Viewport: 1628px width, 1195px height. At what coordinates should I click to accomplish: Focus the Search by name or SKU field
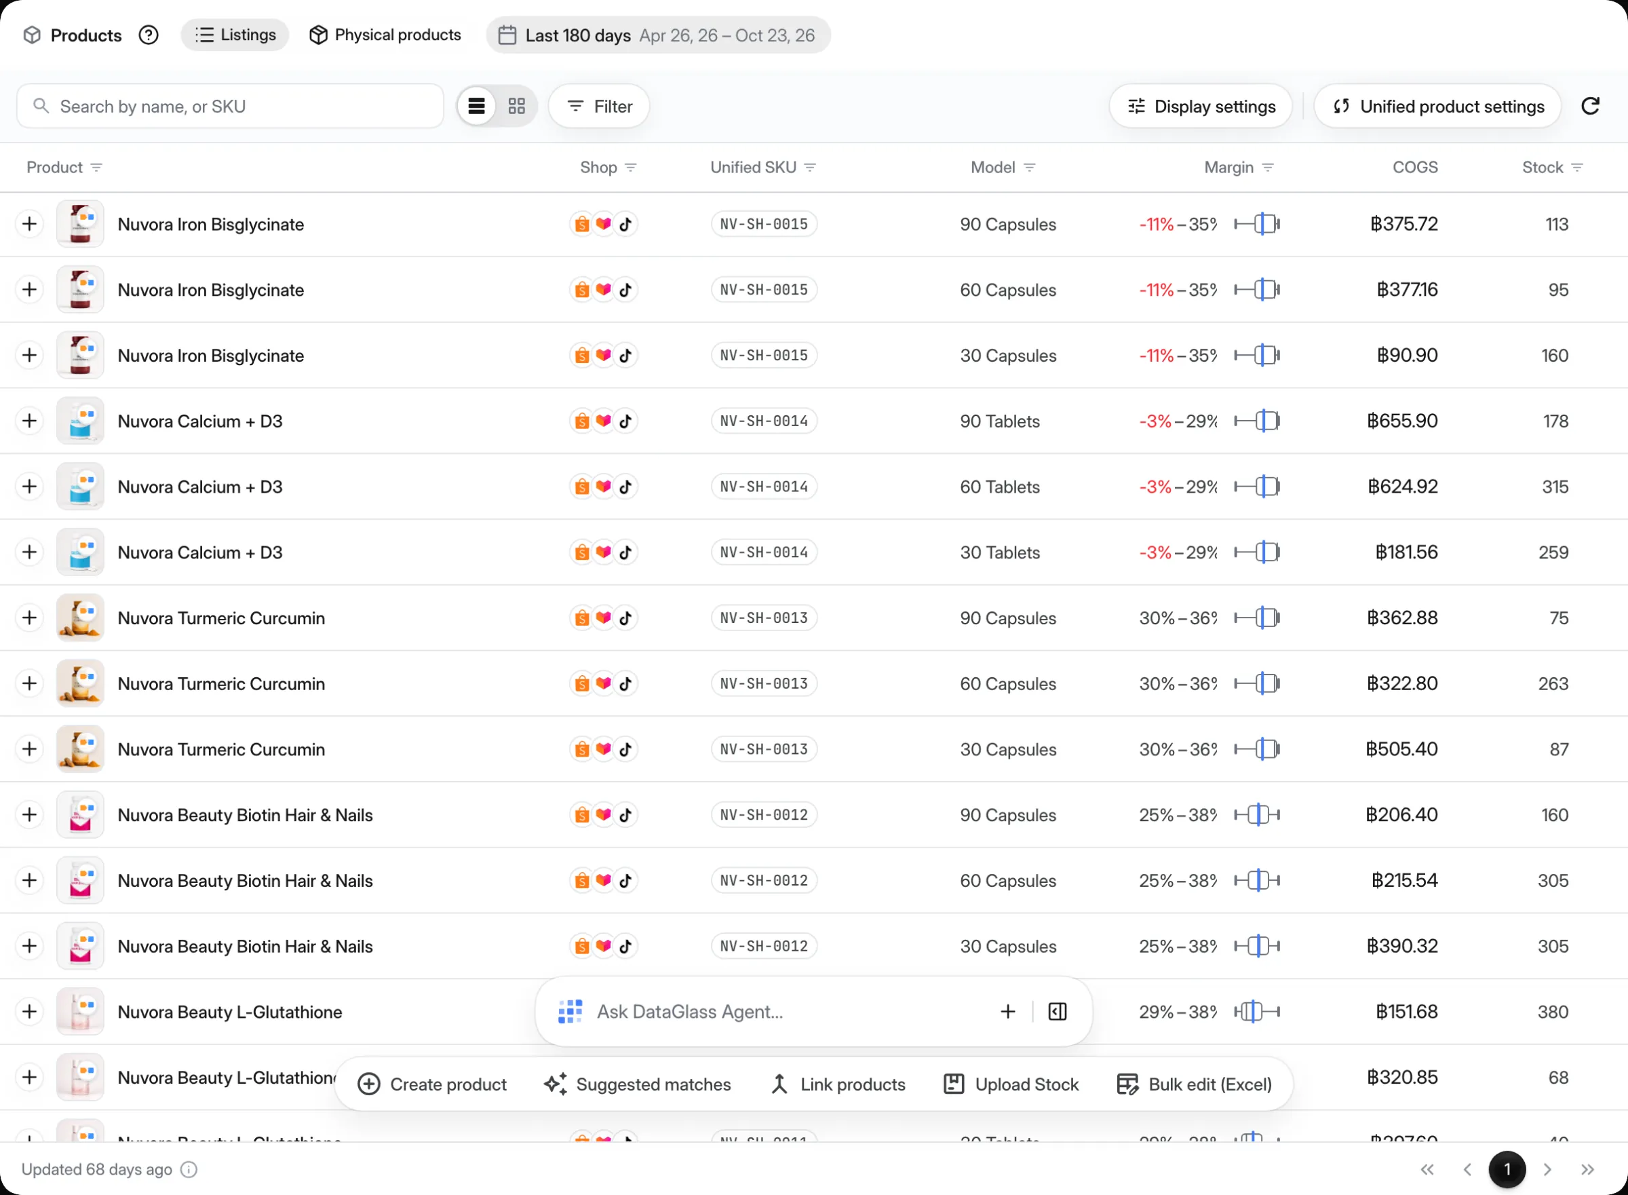230,107
